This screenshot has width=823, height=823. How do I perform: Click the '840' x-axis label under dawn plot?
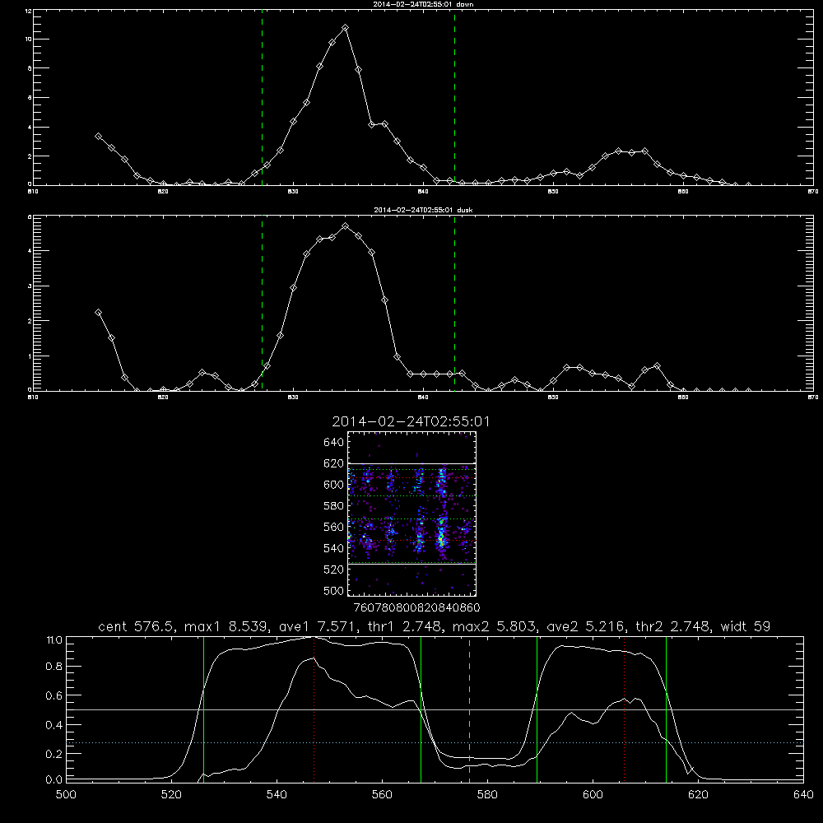pyautogui.click(x=423, y=192)
